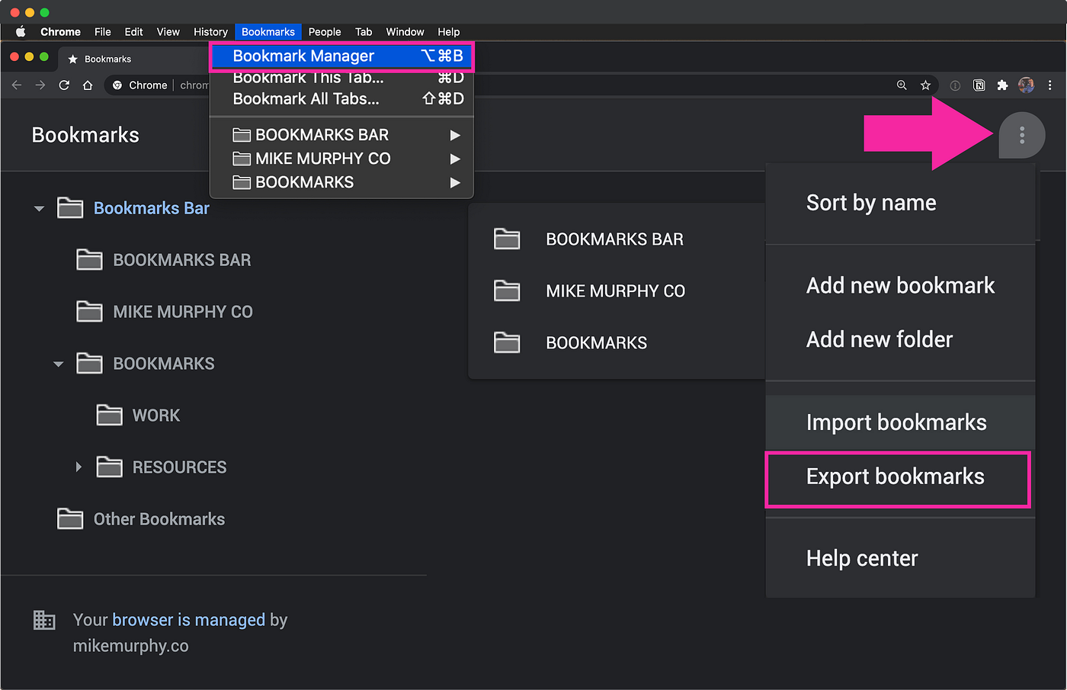Click the Extensions puzzle piece icon
This screenshot has height=690, width=1067.
[1002, 85]
